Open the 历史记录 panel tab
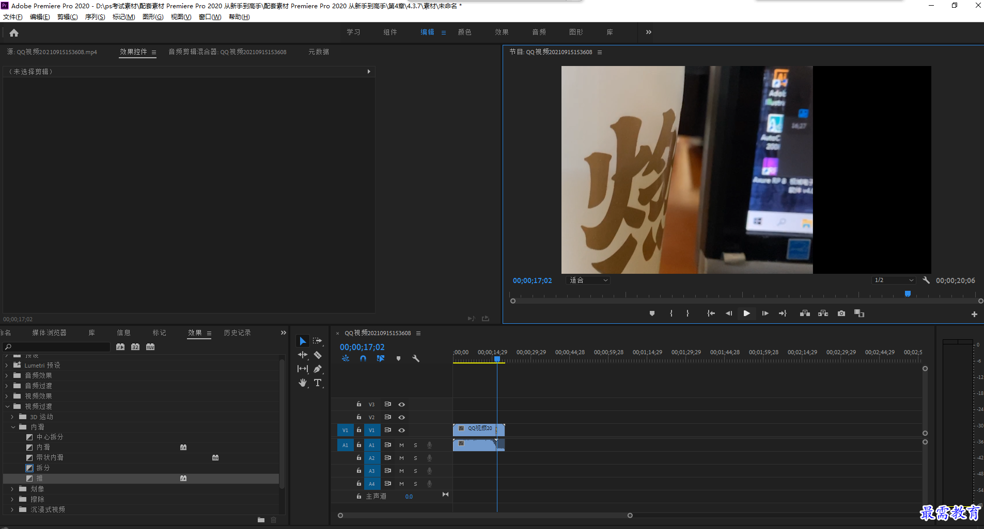 pyautogui.click(x=238, y=333)
